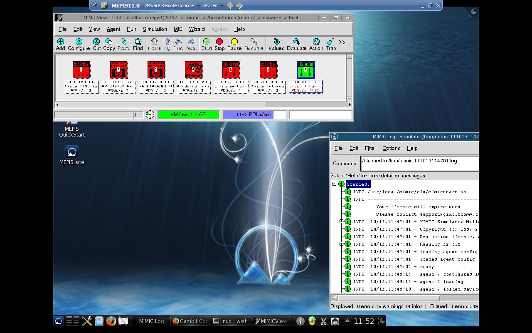Switch to MIMIC Log taskbar window
This screenshot has height=333, width=532.
(150, 321)
